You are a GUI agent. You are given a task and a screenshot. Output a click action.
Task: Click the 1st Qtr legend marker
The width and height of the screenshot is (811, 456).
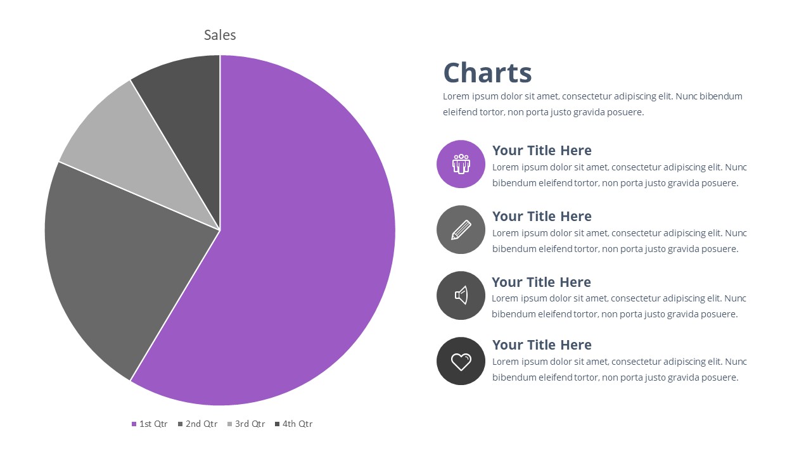tap(134, 424)
